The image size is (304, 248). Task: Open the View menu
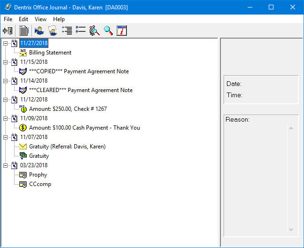pos(40,19)
